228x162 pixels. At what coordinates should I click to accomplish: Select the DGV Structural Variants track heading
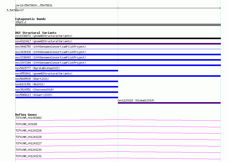[36, 33]
